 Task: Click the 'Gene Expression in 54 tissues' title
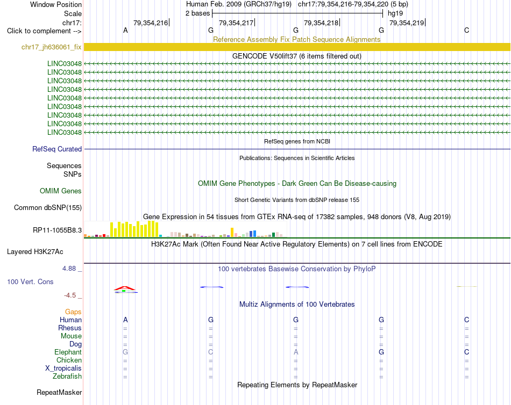point(296,216)
